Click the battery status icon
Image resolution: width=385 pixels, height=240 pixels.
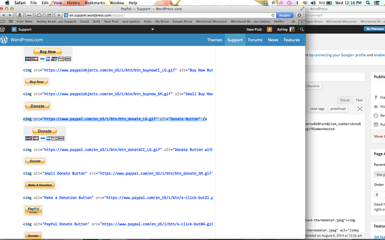point(329,3)
